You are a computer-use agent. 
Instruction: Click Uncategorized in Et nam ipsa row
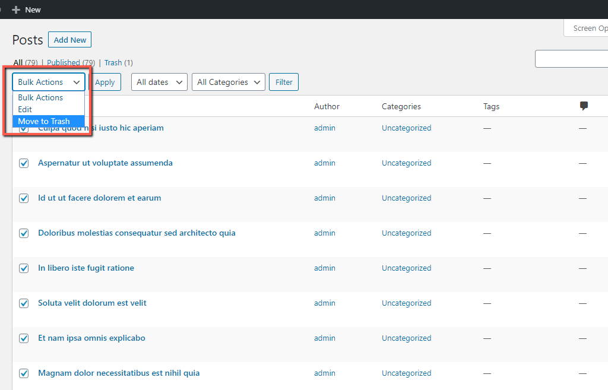(x=406, y=338)
